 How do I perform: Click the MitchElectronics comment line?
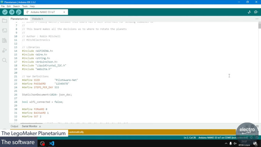pos(36,40)
